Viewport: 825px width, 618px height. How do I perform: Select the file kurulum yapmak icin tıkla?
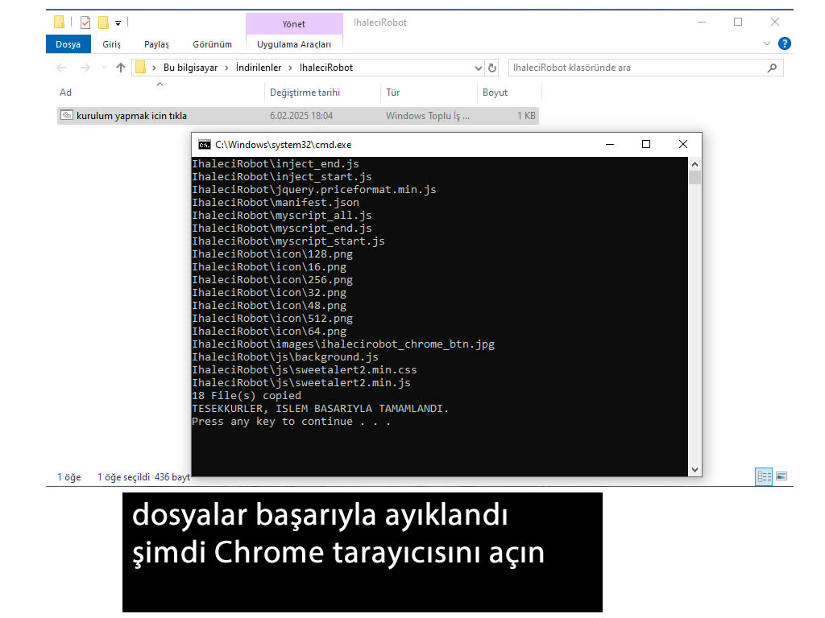point(298,116)
